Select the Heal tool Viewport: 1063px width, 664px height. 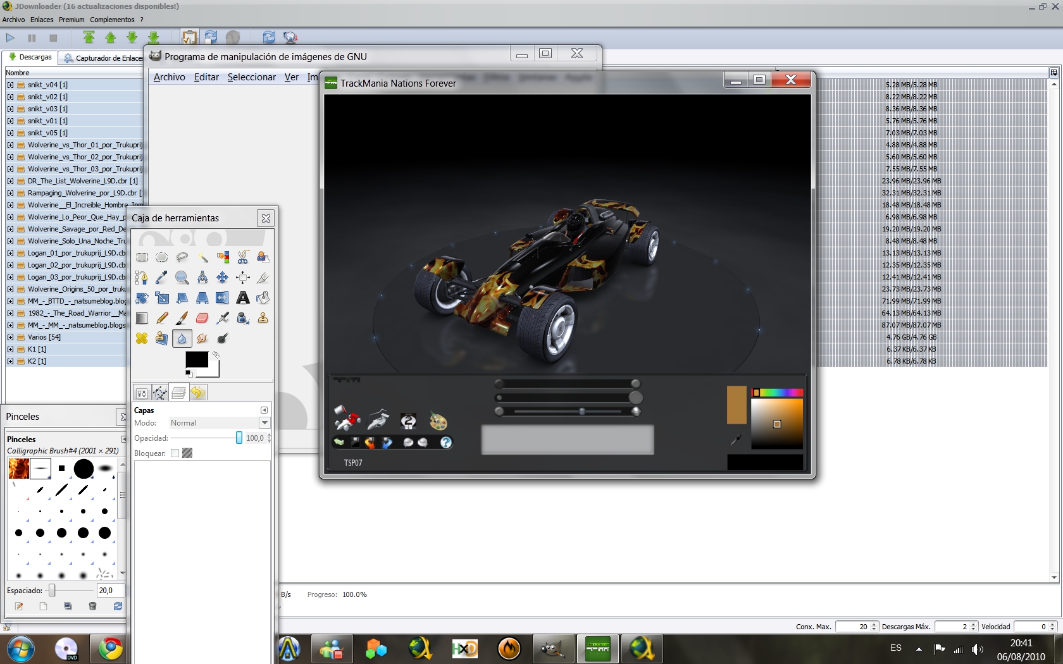click(142, 338)
